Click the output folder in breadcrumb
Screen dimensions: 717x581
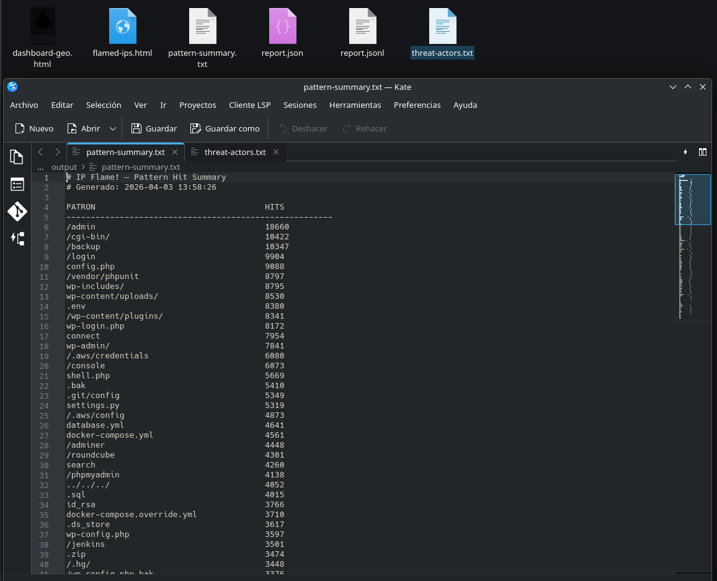pos(64,167)
